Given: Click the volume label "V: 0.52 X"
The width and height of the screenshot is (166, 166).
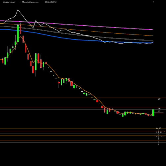Looking at the screenshot, I should click(160, 132).
